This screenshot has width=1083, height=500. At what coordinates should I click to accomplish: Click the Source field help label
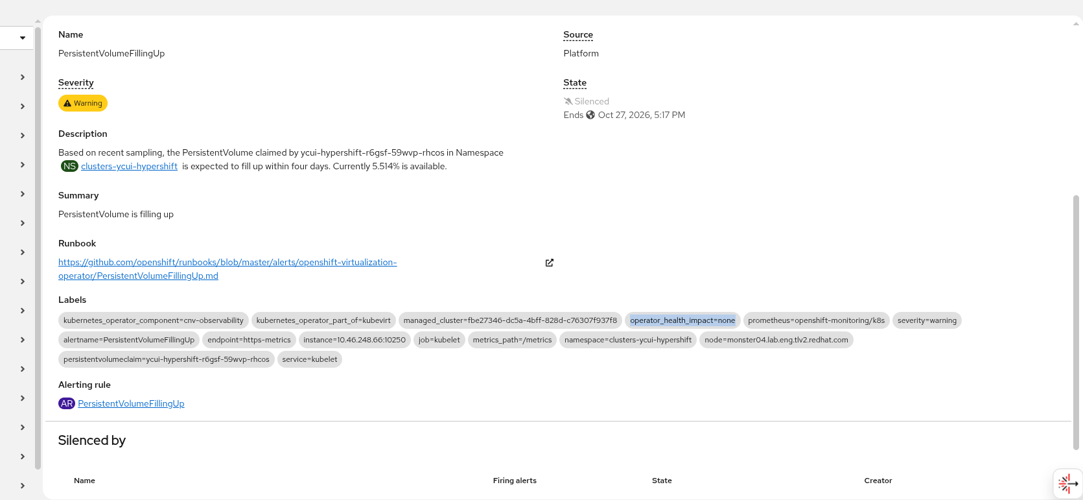pos(578,34)
